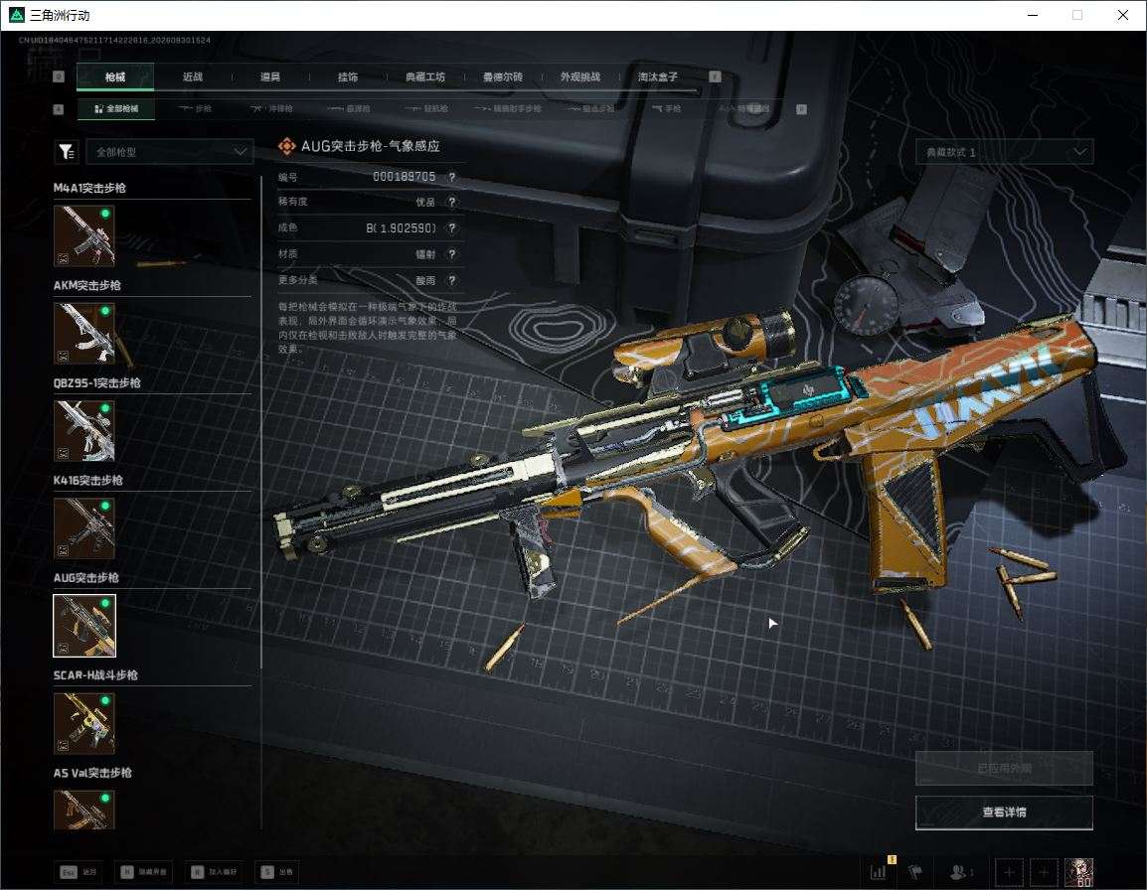The height and width of the screenshot is (890, 1147).
Task: Select the SCAR-H战斗步枪 skin thumbnail
Action: (x=84, y=722)
